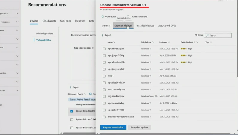Click Export label in Recommendations list
Viewport: 238px width, 135px height.
tap(76, 87)
